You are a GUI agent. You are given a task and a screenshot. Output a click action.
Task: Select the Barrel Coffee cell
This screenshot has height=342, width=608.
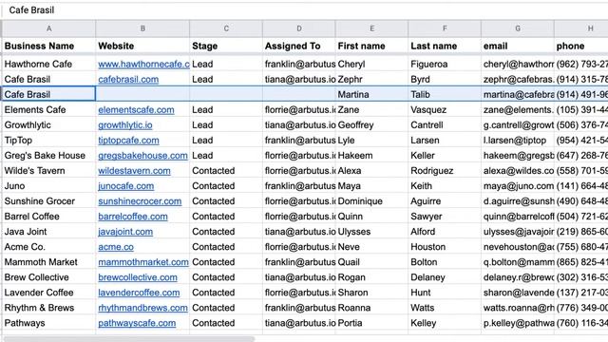click(x=48, y=217)
